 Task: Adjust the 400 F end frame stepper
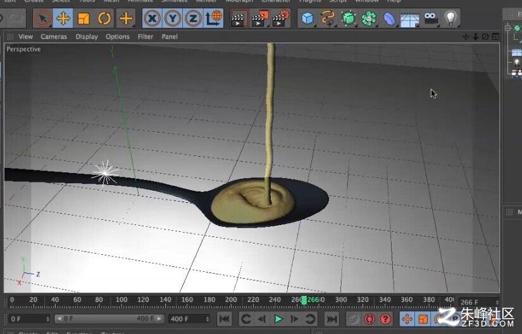pyautogui.click(x=208, y=319)
